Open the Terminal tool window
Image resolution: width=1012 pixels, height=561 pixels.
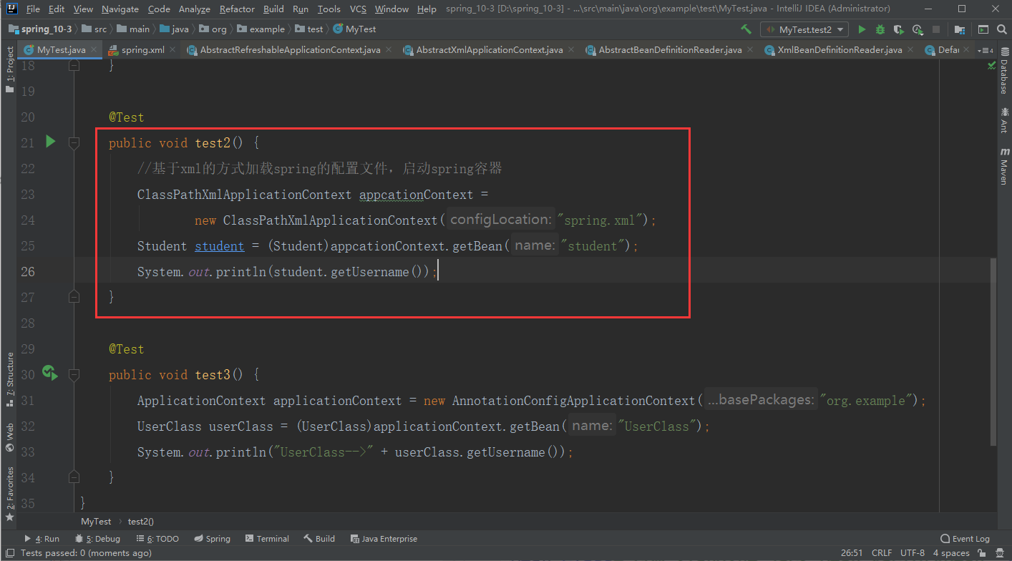(267, 539)
